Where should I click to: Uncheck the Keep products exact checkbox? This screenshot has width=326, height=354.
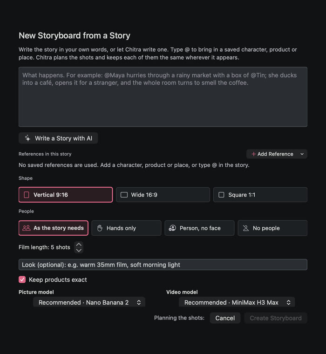[x=22, y=279]
